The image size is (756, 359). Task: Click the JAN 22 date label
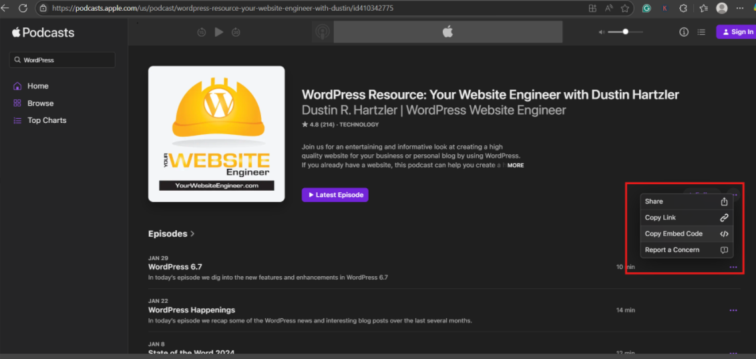click(158, 301)
